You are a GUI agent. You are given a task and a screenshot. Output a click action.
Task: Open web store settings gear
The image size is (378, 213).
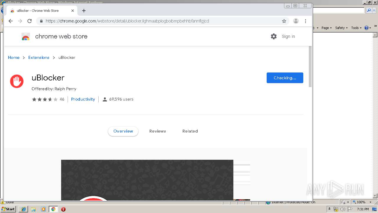click(x=274, y=36)
